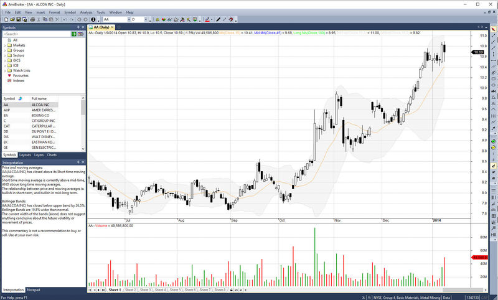Select Favourites in the symbol tree
The height and width of the screenshot is (300, 498).
[21, 76]
